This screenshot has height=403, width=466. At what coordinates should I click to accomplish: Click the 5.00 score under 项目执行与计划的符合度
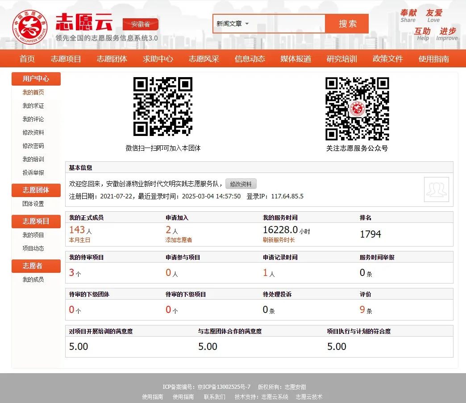(x=337, y=347)
